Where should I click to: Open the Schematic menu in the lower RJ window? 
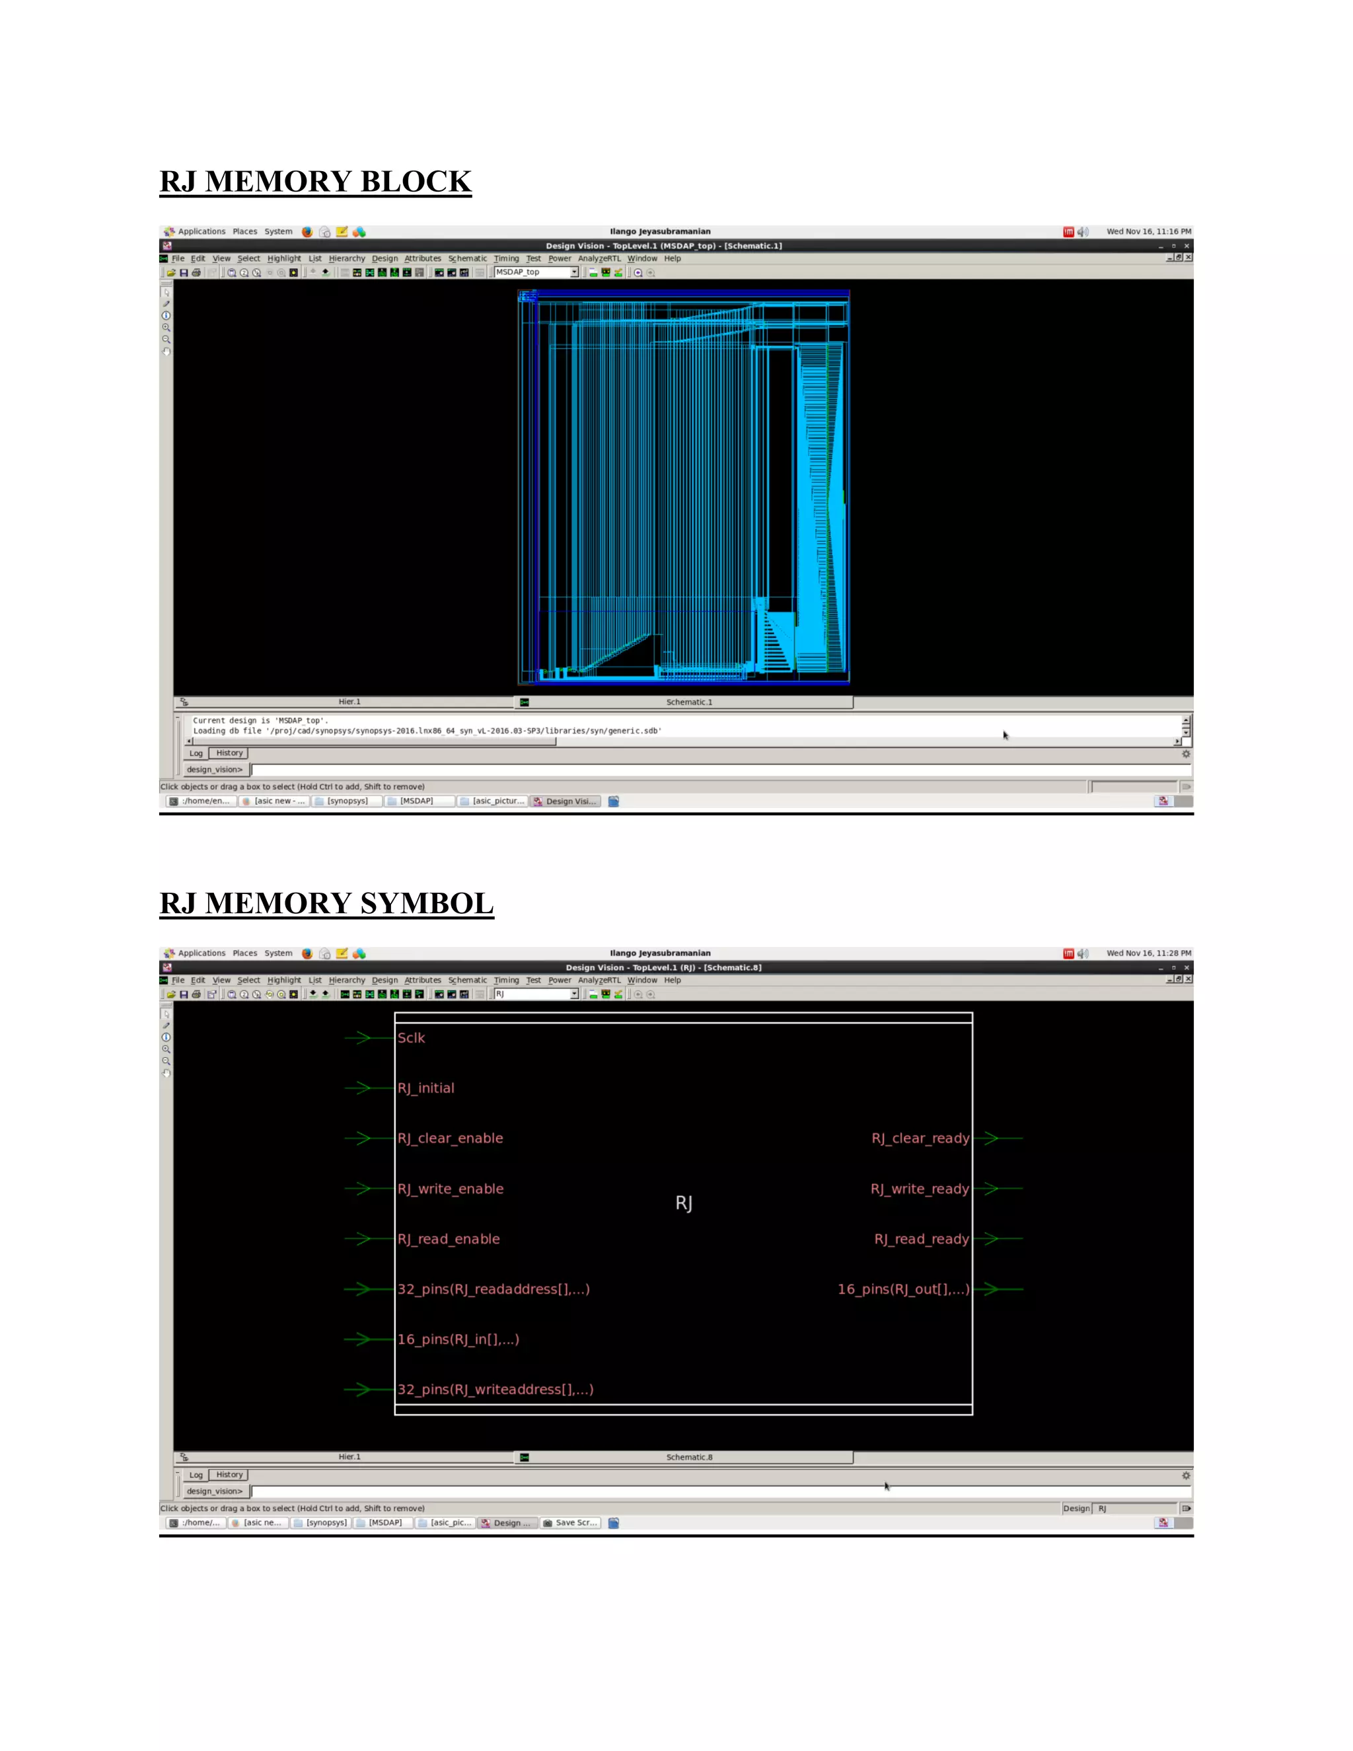pos(466,981)
